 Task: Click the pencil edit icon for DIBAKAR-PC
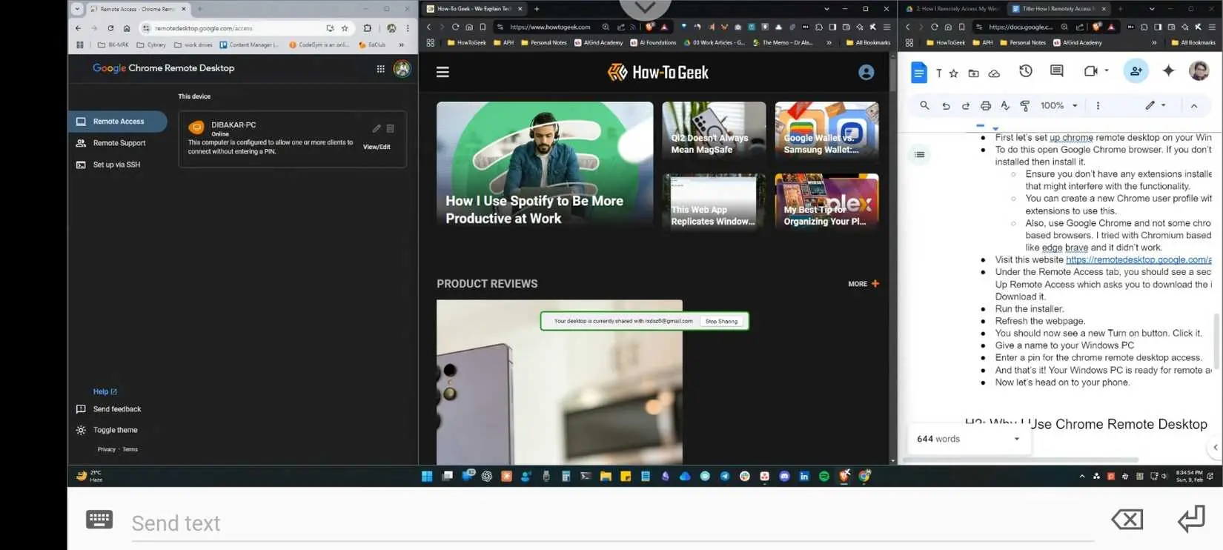[x=377, y=128]
